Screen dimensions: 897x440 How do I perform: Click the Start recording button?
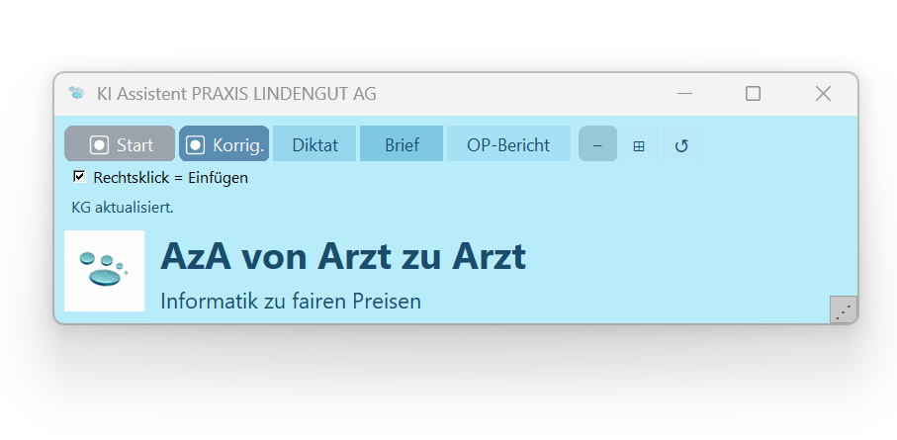(120, 144)
